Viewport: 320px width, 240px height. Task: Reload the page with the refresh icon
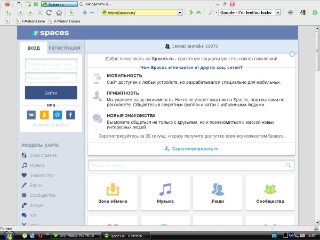point(49,13)
